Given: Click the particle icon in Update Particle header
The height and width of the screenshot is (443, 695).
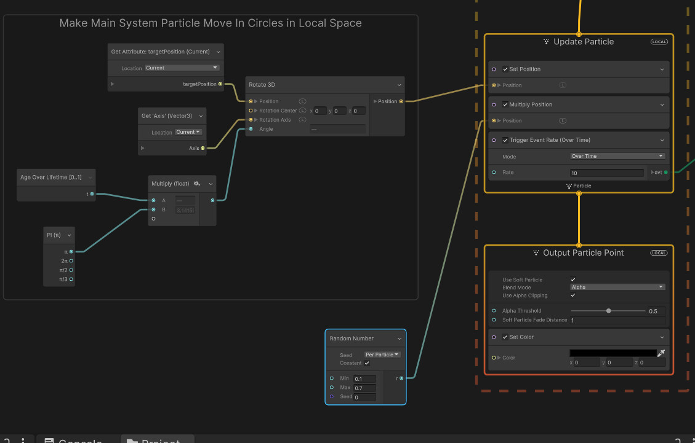Looking at the screenshot, I should tap(547, 42).
